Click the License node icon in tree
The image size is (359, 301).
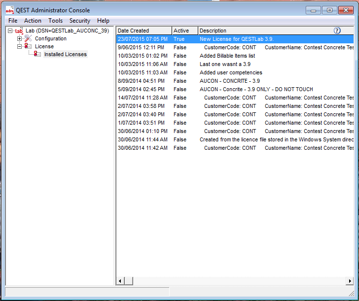(28, 46)
